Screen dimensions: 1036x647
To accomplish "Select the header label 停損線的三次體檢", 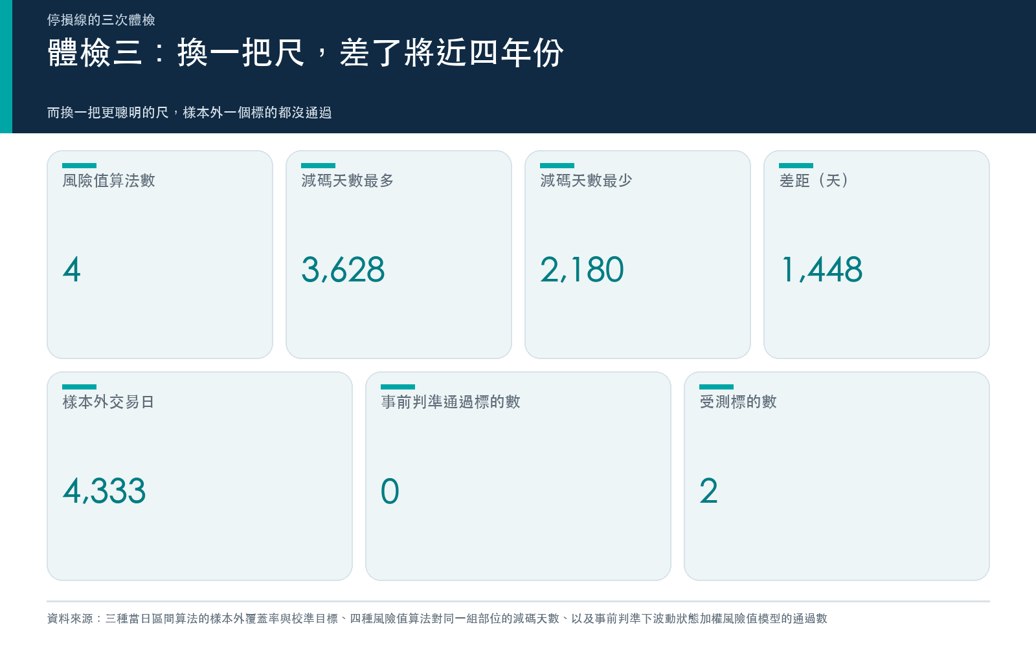I will click(x=101, y=20).
